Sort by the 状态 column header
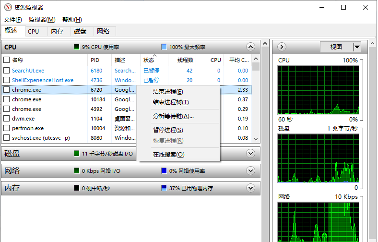The height and width of the screenshot is (242, 378). (x=154, y=60)
